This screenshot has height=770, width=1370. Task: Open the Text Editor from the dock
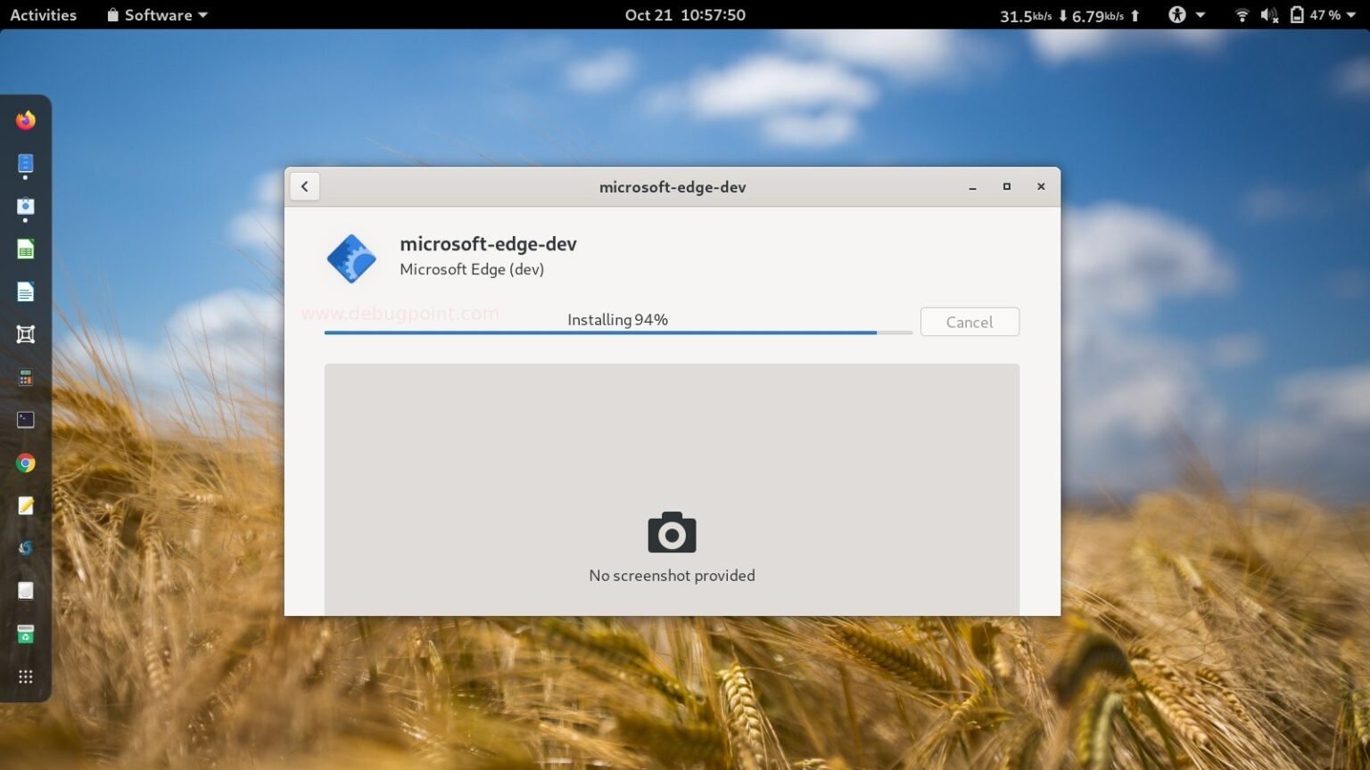click(x=25, y=505)
